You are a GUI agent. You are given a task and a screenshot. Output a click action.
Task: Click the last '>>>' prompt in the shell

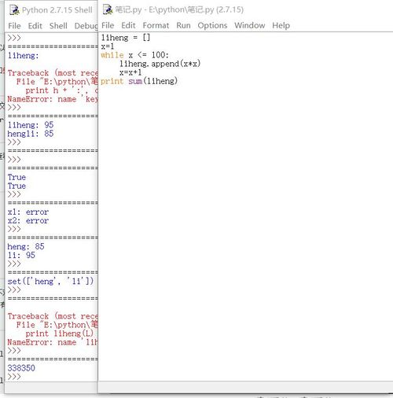pos(14,377)
